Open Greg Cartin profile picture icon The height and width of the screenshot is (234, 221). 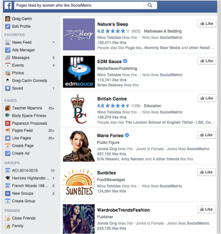[8, 19]
